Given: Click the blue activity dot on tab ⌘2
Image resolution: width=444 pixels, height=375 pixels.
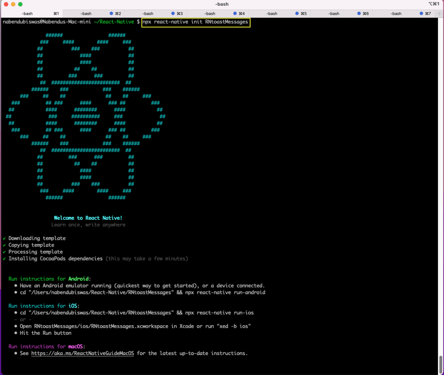Looking at the screenshot, I should tap(111, 13).
